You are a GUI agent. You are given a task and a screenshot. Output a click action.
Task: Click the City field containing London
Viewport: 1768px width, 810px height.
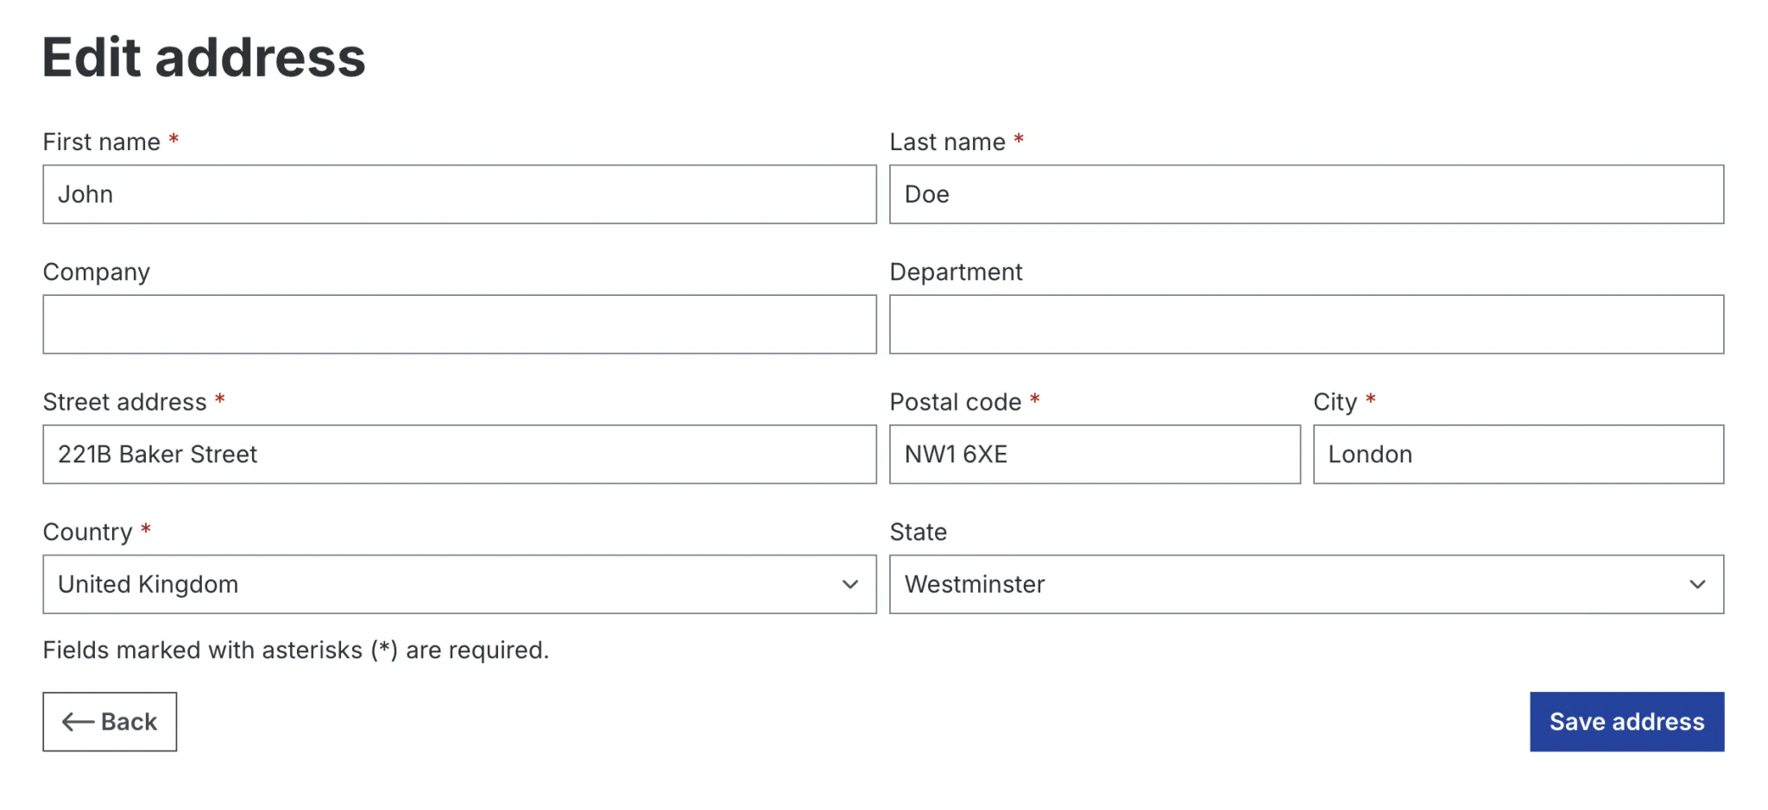tap(1519, 455)
